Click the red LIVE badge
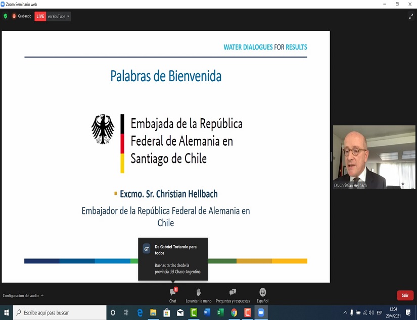Viewport: 417px width, 320px height. point(40,16)
